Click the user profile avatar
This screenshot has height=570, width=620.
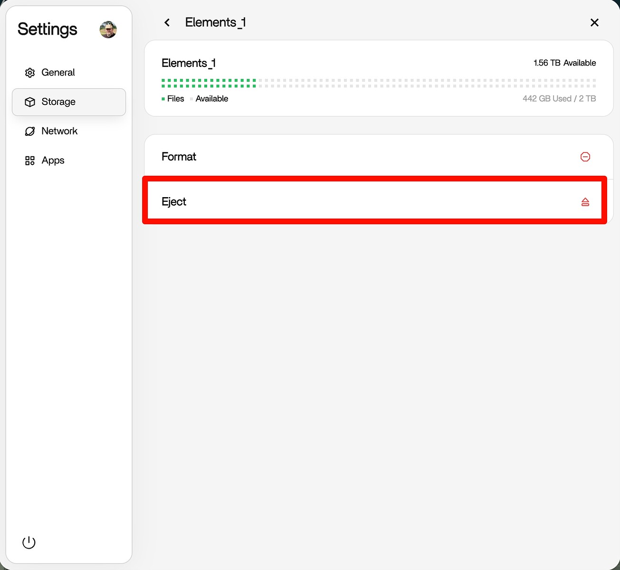[x=108, y=29]
